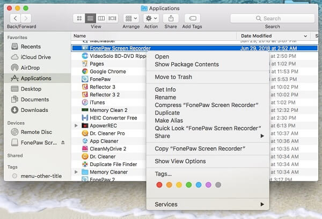
Task: Open the Share submenu
Action: pyautogui.click(x=208, y=136)
